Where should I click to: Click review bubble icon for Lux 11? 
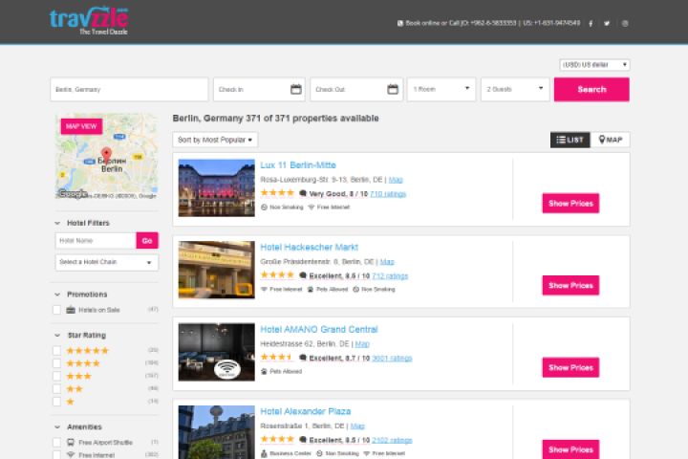click(x=303, y=194)
